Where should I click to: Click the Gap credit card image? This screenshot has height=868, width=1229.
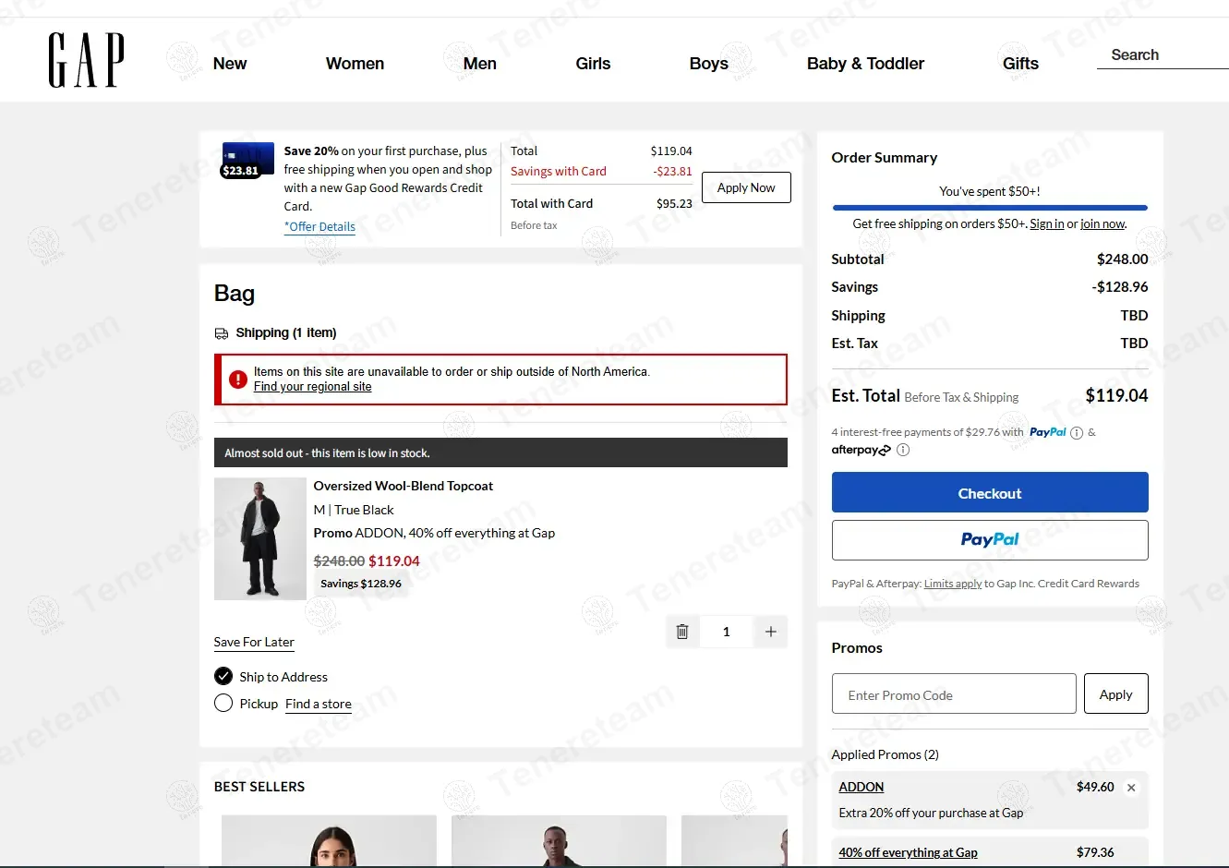click(247, 160)
